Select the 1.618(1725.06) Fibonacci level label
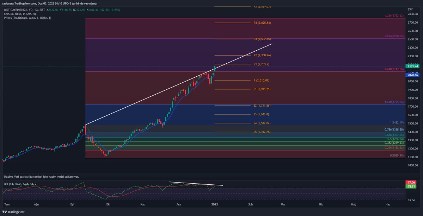The width and height of the screenshot is (423, 216). point(394,102)
